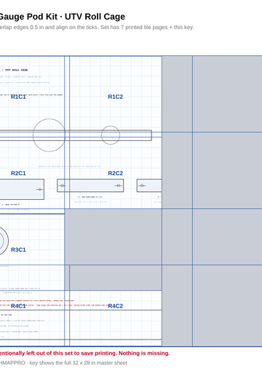Click the R2C1 tile label
This screenshot has width=262, height=378.
pyautogui.click(x=18, y=173)
